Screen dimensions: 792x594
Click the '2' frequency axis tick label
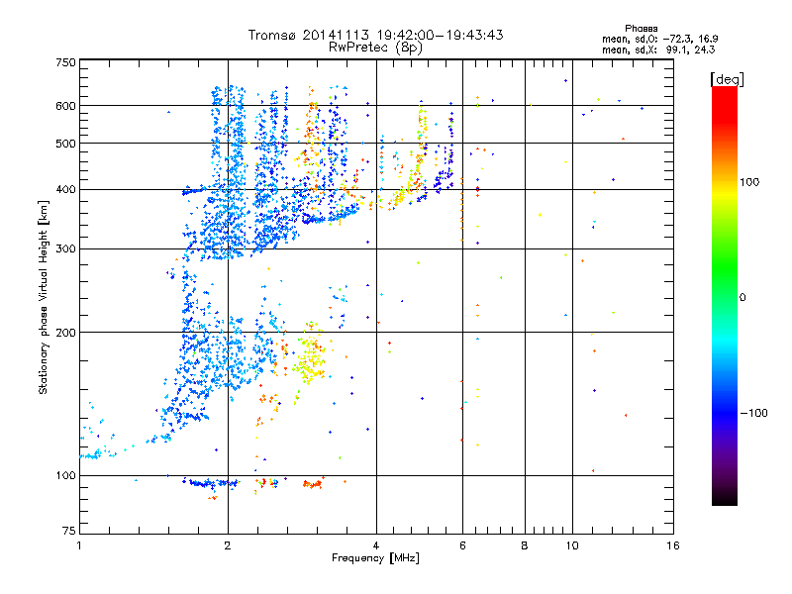pyautogui.click(x=228, y=545)
